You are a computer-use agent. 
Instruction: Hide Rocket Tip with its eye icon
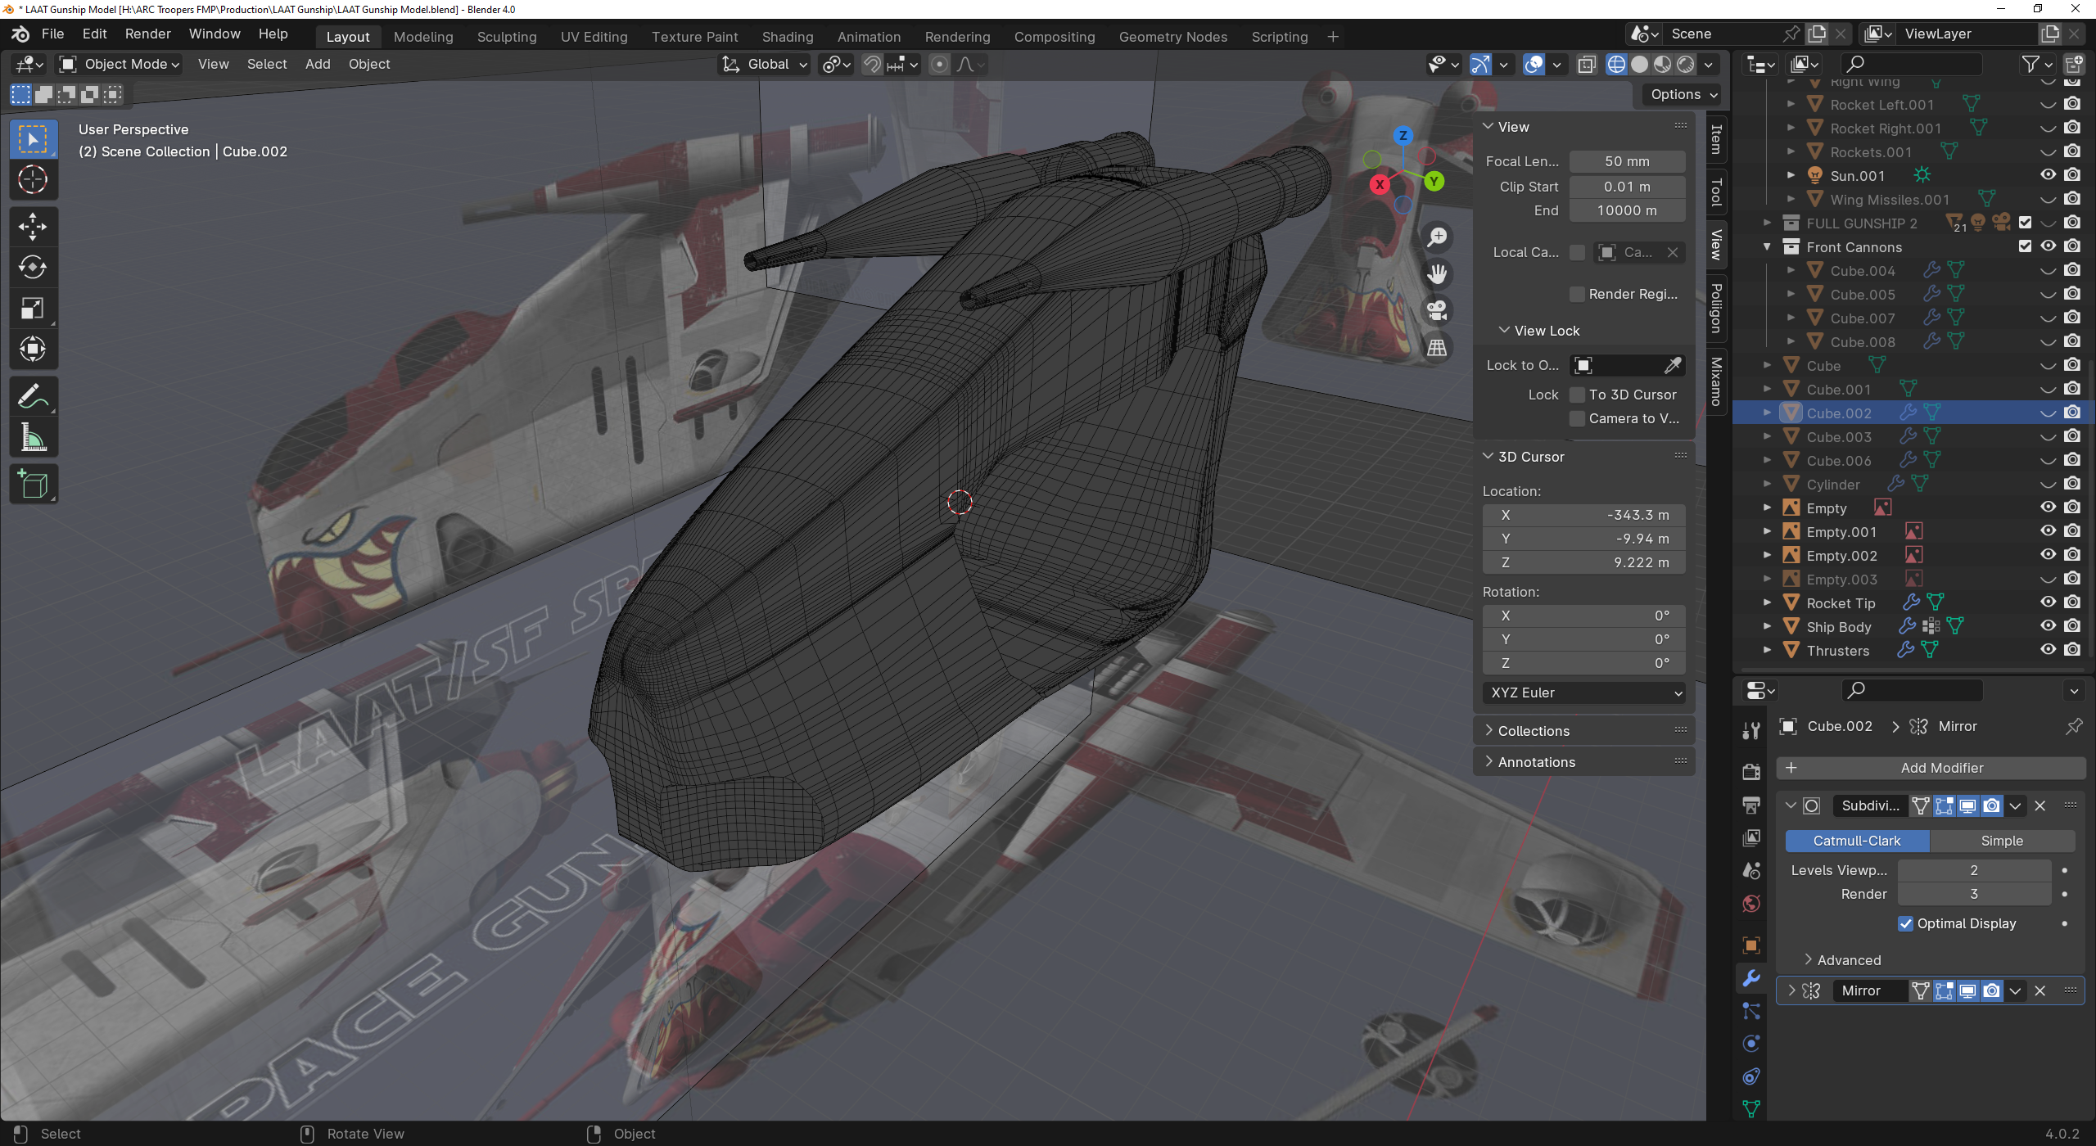pyautogui.click(x=2048, y=602)
